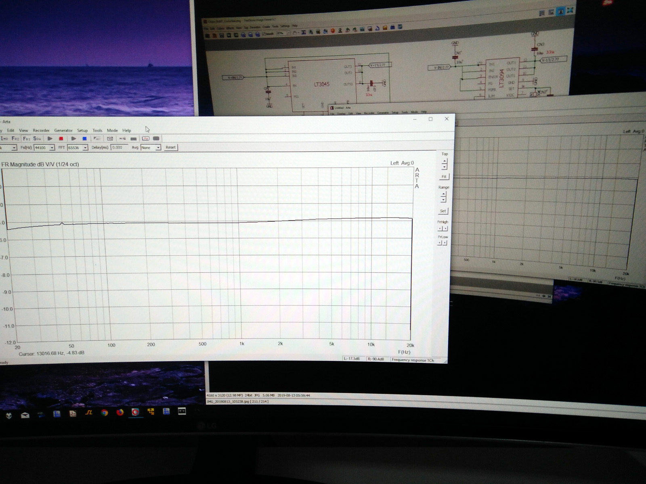Click the orange square-wave taskbar icon

[89, 413]
